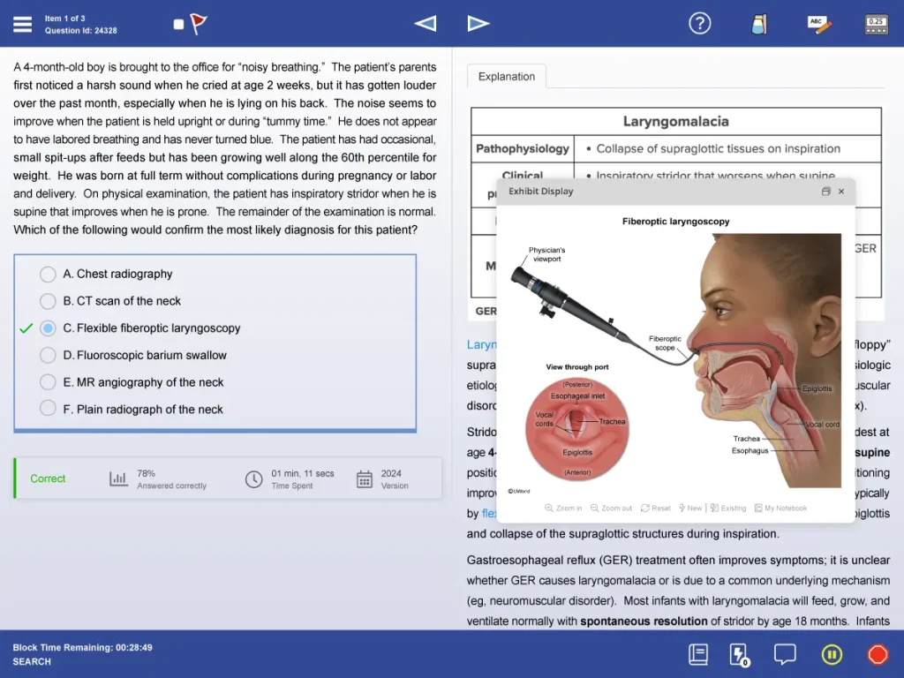Click Zoom in on the exhibit image
Image resolution: width=904 pixels, height=678 pixels.
pos(563,508)
